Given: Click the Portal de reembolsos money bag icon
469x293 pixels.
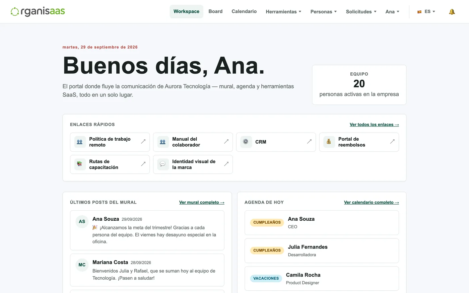Looking at the screenshot, I should coord(329,142).
